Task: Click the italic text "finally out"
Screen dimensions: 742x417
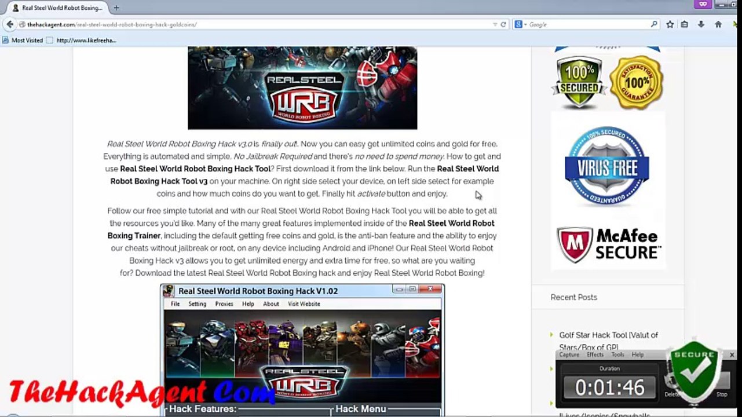Action: [x=279, y=144]
